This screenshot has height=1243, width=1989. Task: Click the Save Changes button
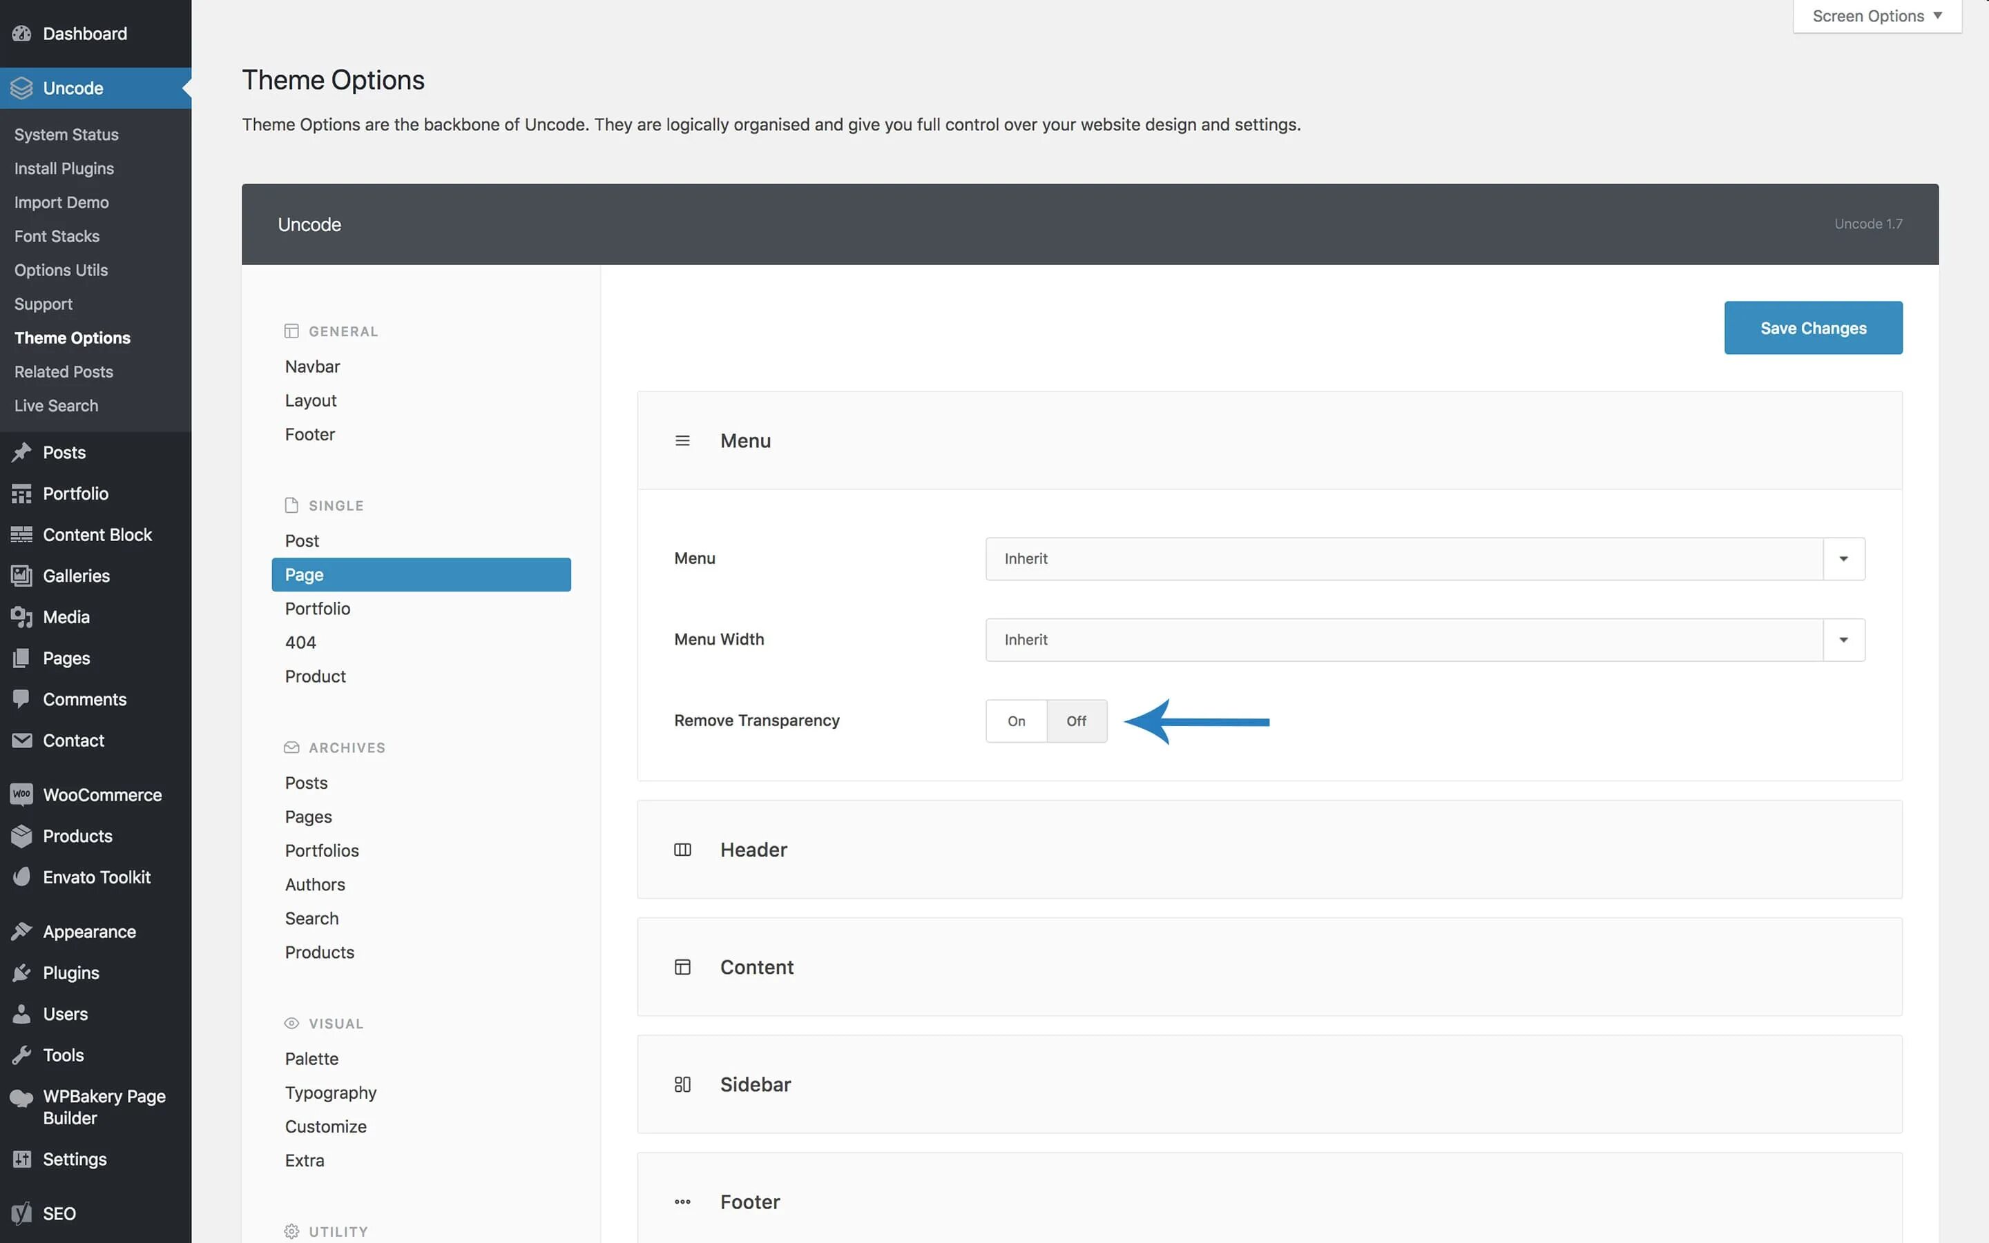pos(1812,327)
